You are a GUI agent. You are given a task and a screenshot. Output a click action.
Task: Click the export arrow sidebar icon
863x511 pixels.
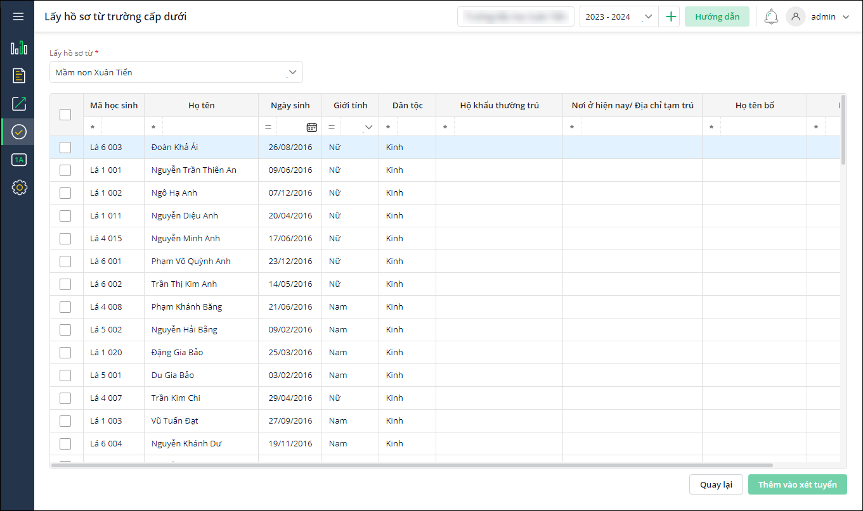point(19,104)
